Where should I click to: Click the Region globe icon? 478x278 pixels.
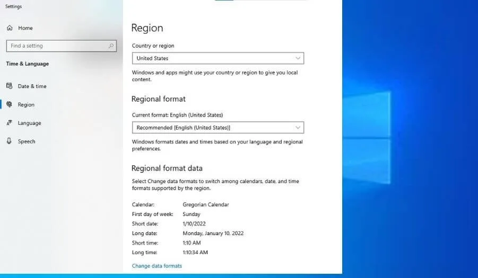pos(10,104)
